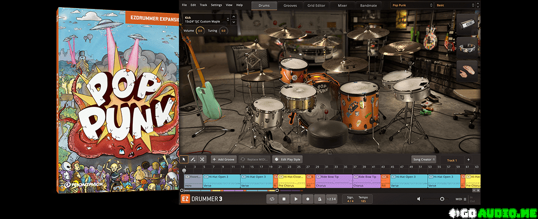The width and height of the screenshot is (538, 219).
Task: Select the hand claps thumbnail
Action: click(x=468, y=71)
